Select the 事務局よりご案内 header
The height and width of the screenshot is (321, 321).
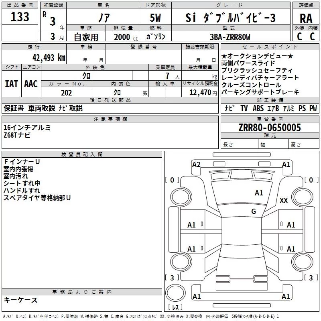click(x=82, y=292)
